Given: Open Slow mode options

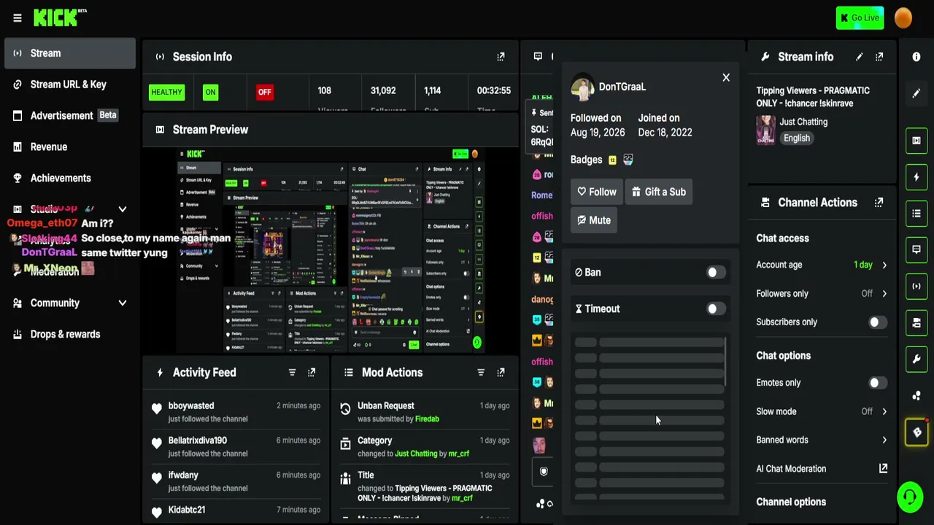Looking at the screenshot, I should pyautogui.click(x=822, y=411).
